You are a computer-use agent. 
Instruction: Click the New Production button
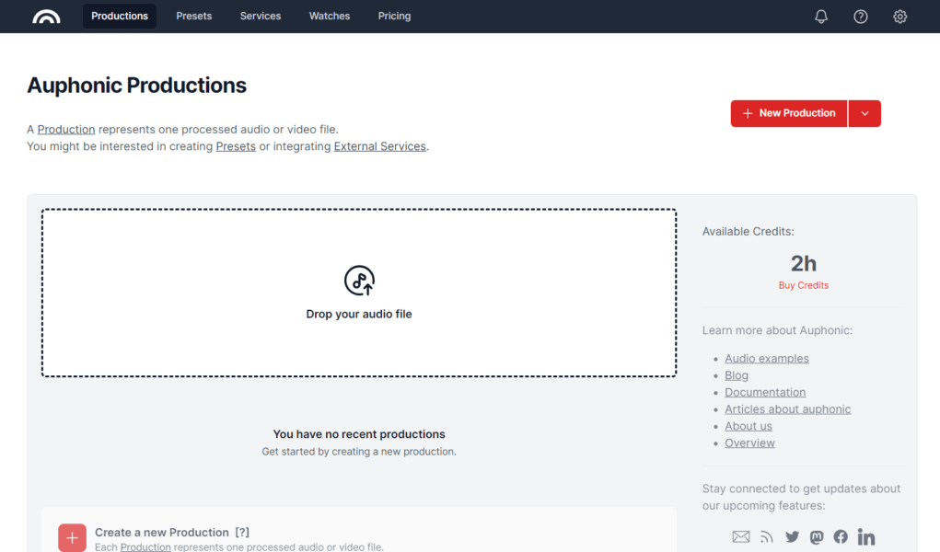(x=789, y=113)
